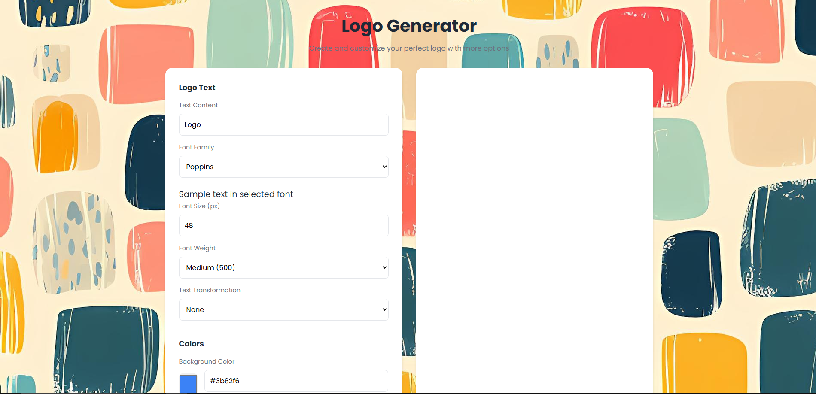The image size is (816, 394).
Task: Click the Medium (500) weight selector
Action: point(283,267)
